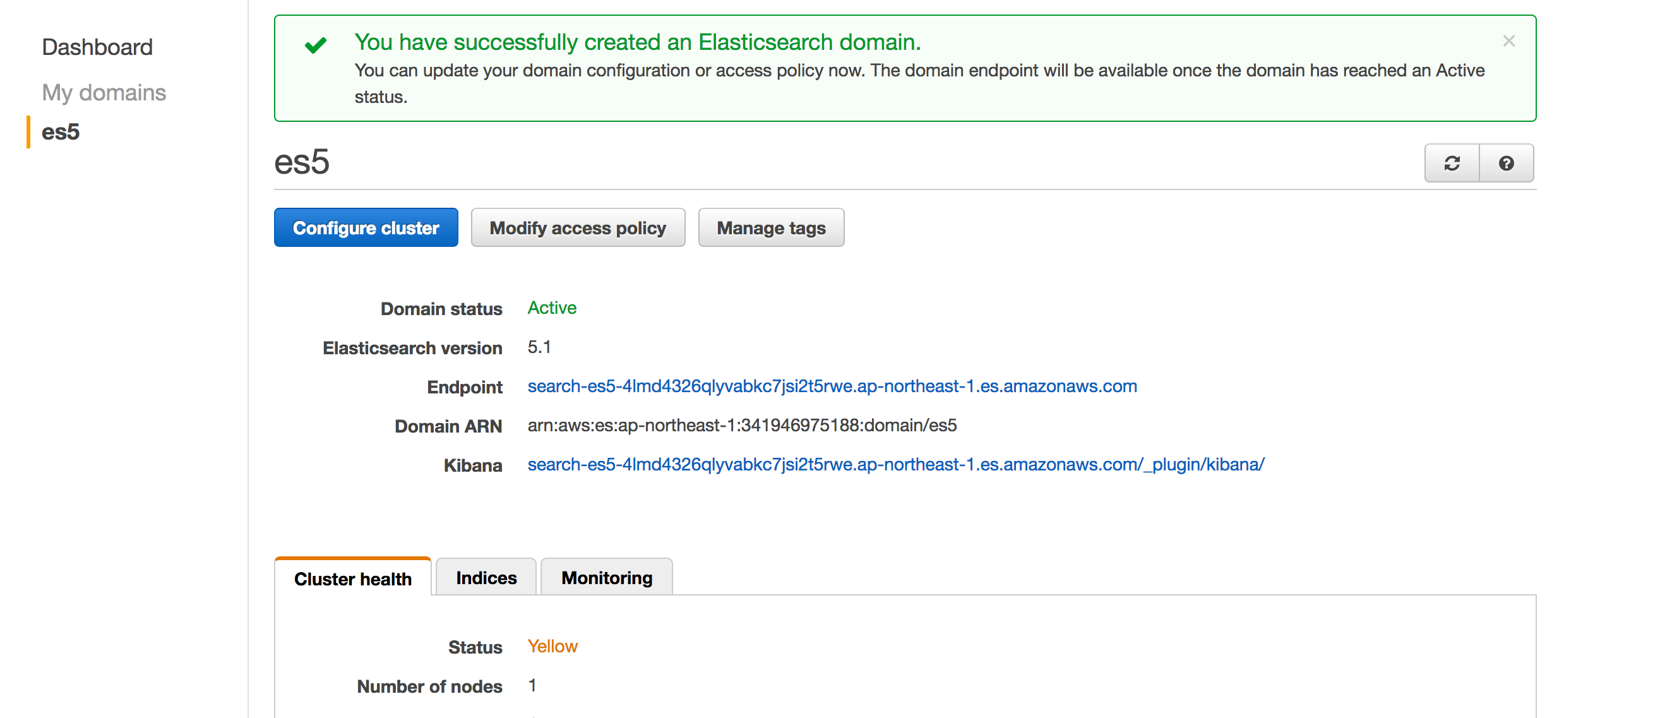1672x718 pixels.
Task: Open the Kibana plugin link
Action: 896,464
